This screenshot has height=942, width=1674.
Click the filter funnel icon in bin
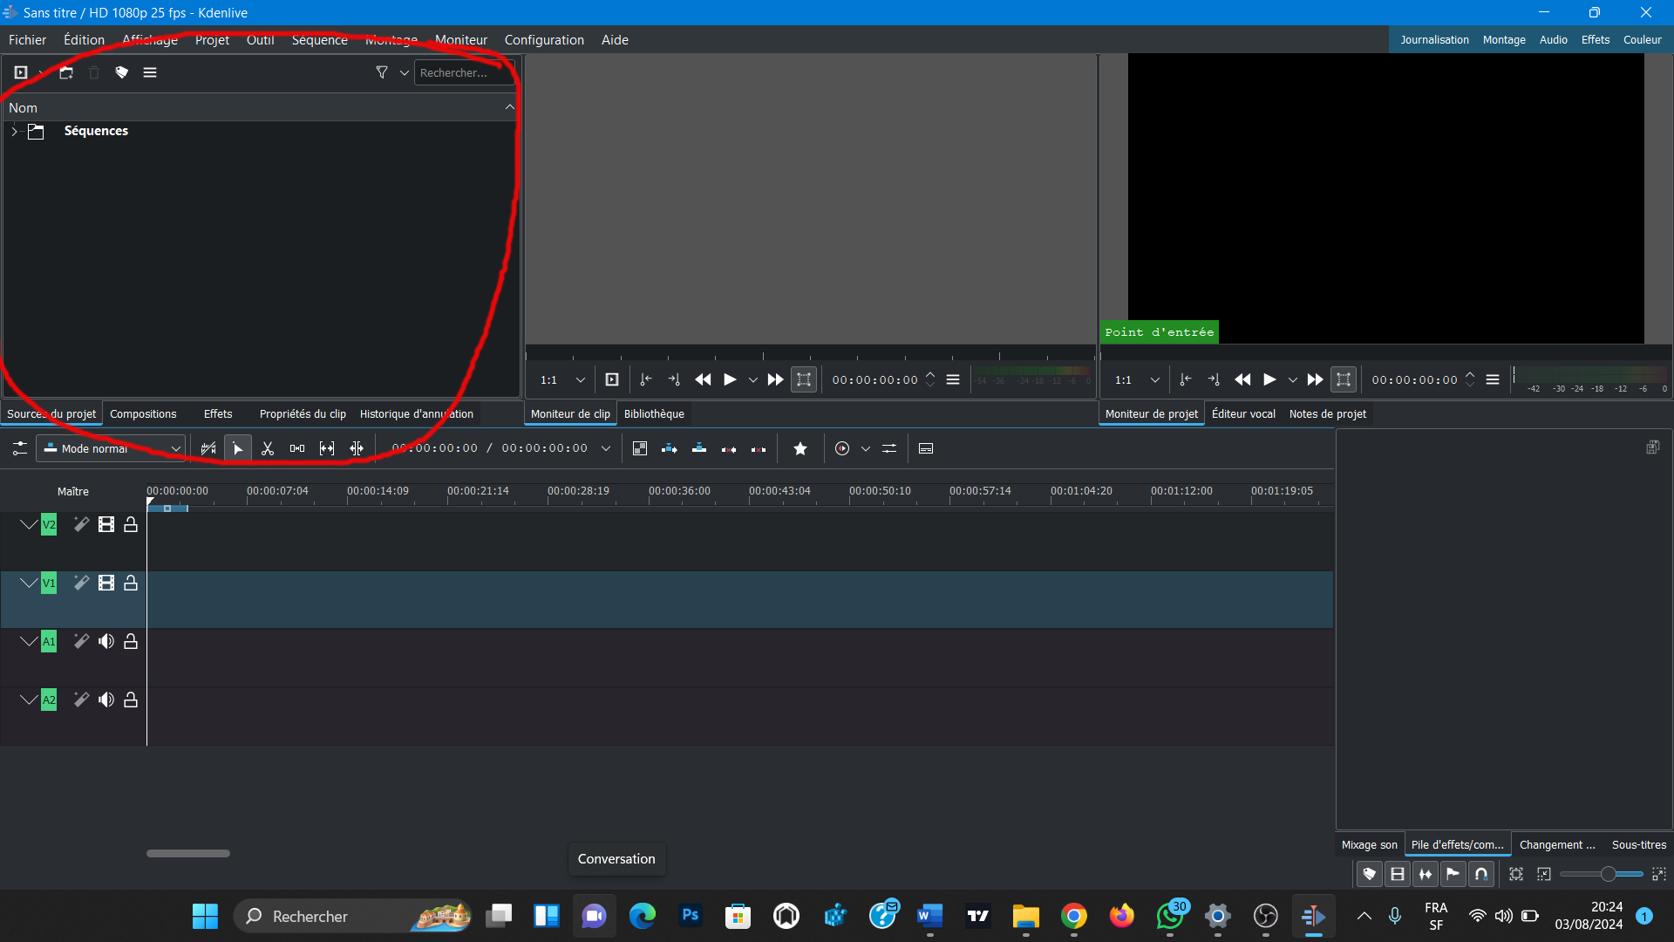[x=382, y=72]
